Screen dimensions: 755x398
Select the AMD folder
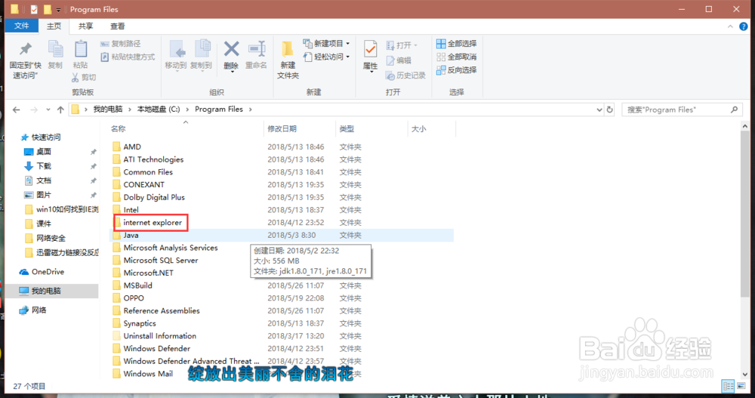pos(127,147)
